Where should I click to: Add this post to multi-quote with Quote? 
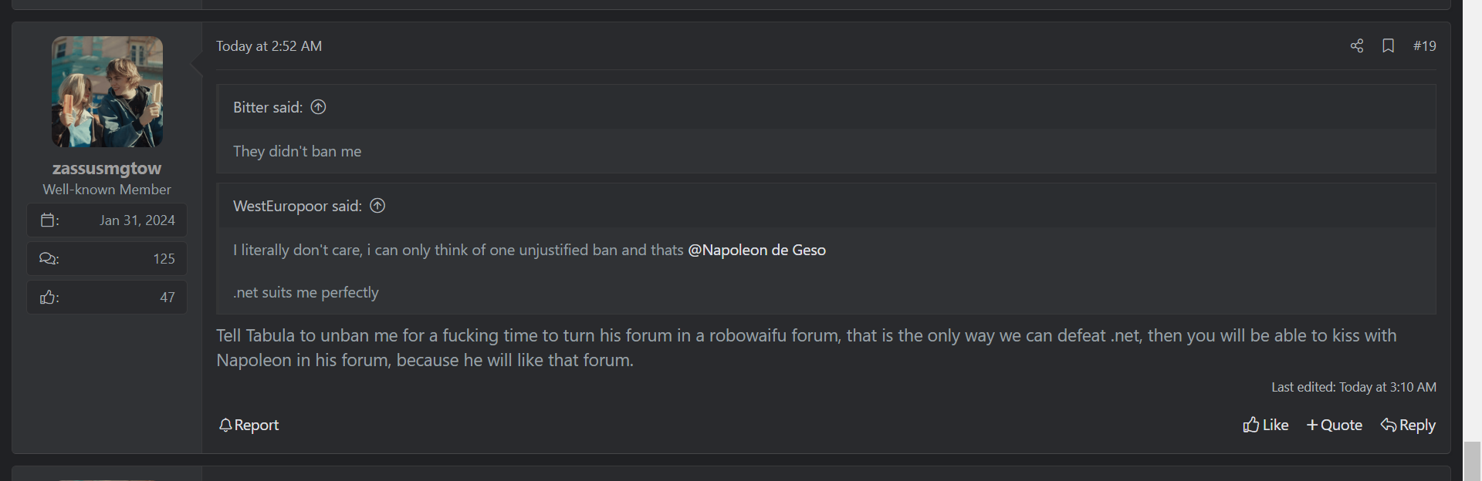tap(1334, 425)
